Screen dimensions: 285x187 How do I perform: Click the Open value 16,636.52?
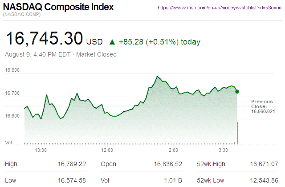[168, 164]
